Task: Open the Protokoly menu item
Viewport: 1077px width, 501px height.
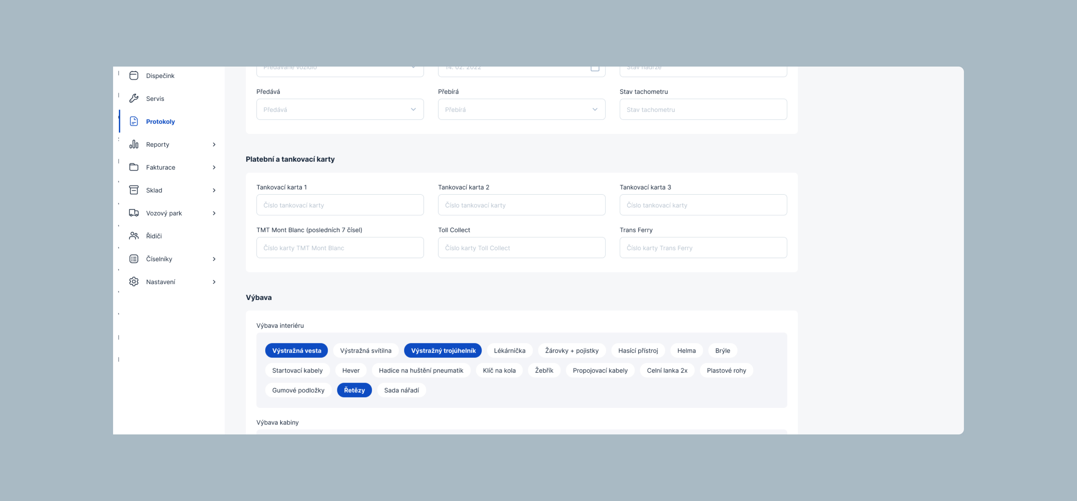Action: [x=161, y=122]
